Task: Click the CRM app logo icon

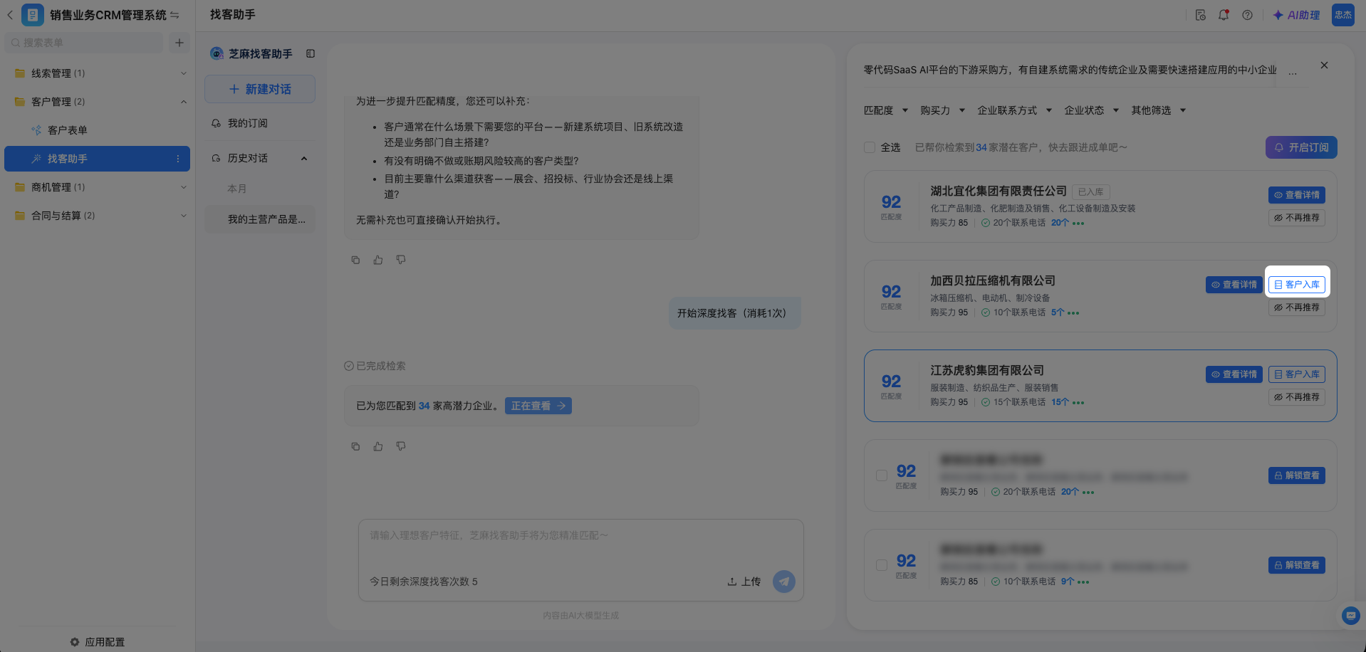Action: [x=33, y=15]
